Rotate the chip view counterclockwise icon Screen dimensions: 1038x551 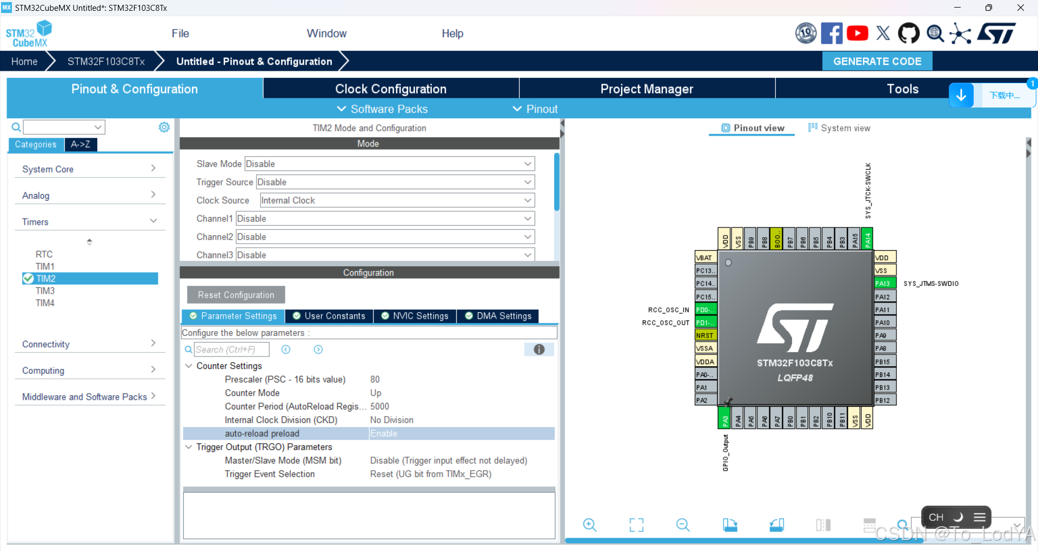777,525
